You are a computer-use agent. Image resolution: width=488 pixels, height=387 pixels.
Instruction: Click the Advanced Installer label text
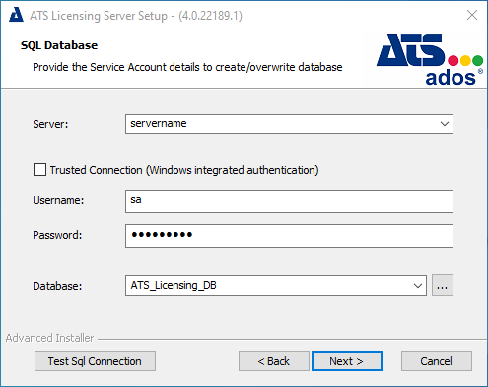(49, 338)
